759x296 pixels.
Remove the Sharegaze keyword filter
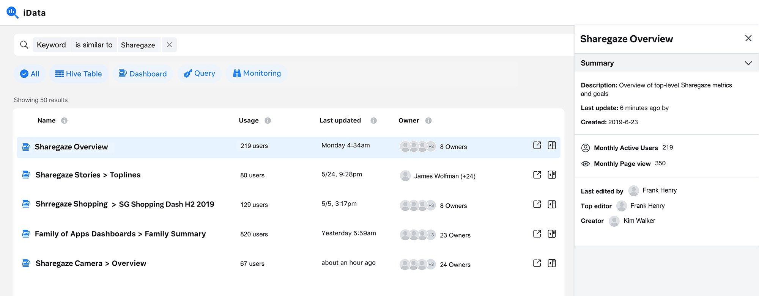pos(169,45)
